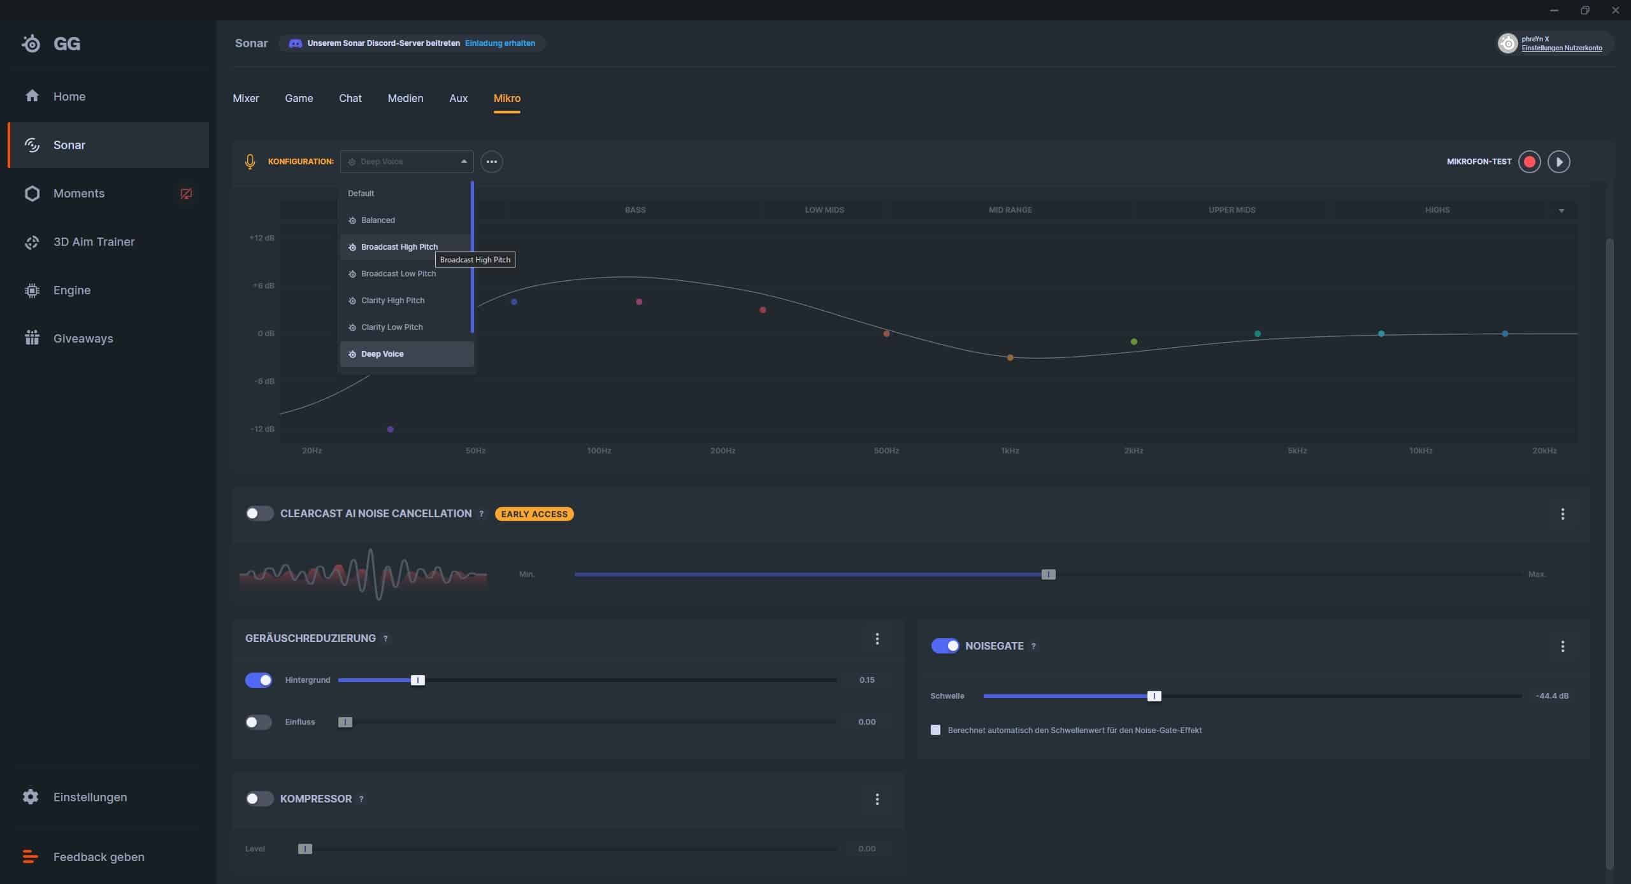Select Broadcast Low Pitch preset
This screenshot has height=884, width=1631.
pyautogui.click(x=398, y=274)
